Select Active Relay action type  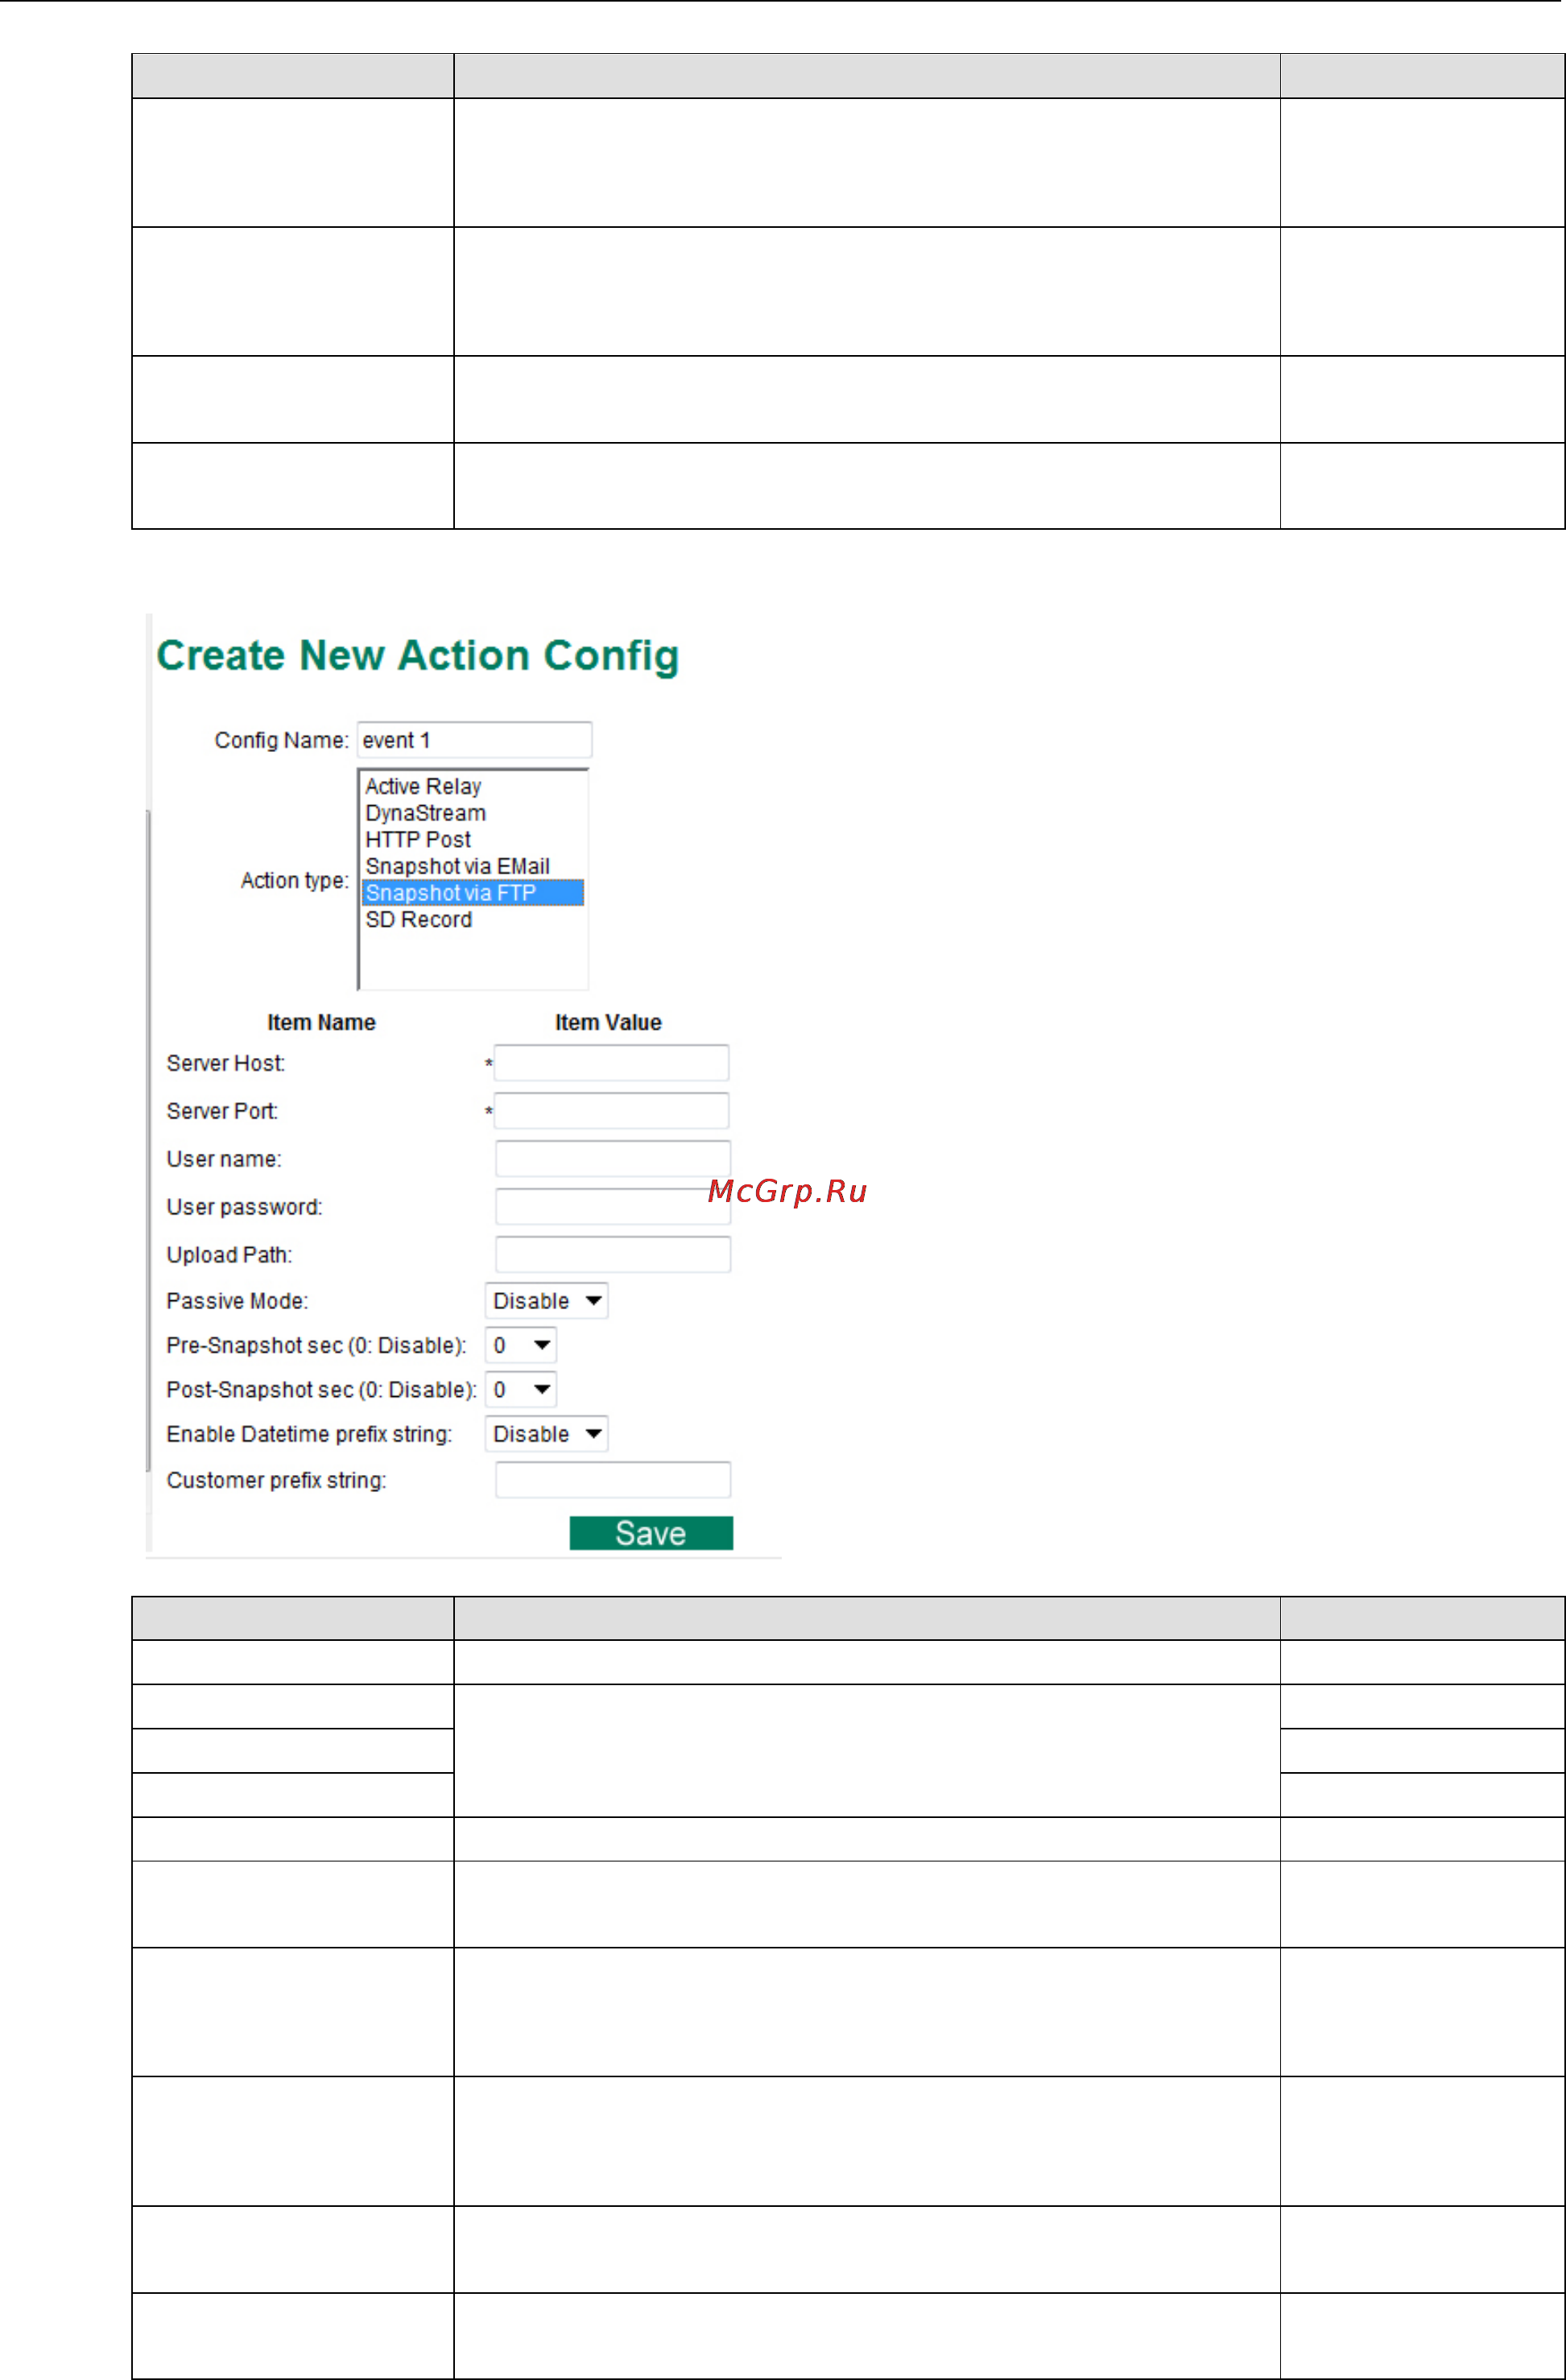coord(423,786)
